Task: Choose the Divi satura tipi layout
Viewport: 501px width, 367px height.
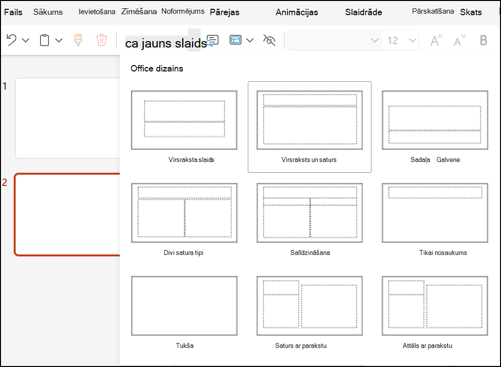Action: [x=184, y=220]
